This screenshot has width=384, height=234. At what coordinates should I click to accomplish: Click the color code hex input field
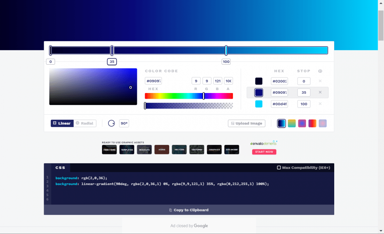click(153, 81)
